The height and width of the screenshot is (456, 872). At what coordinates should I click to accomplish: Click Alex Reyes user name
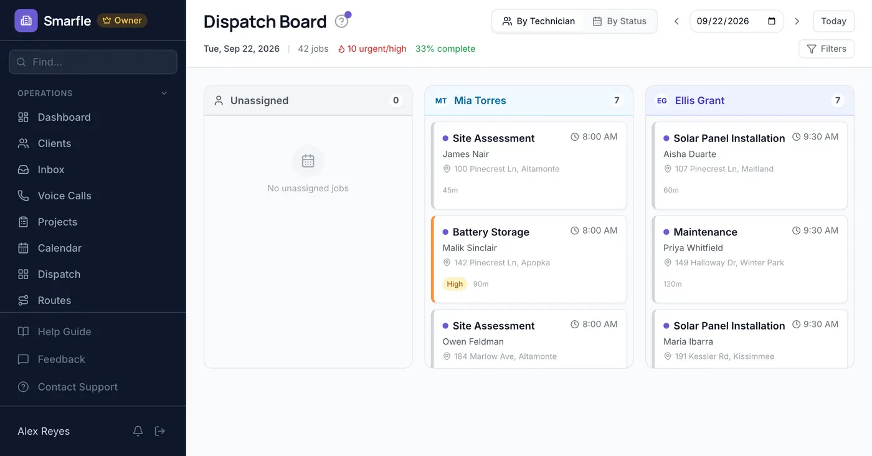[x=44, y=431]
